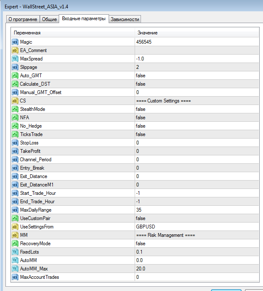Click the integer icon next to StopLoss

pyautogui.click(x=15, y=143)
